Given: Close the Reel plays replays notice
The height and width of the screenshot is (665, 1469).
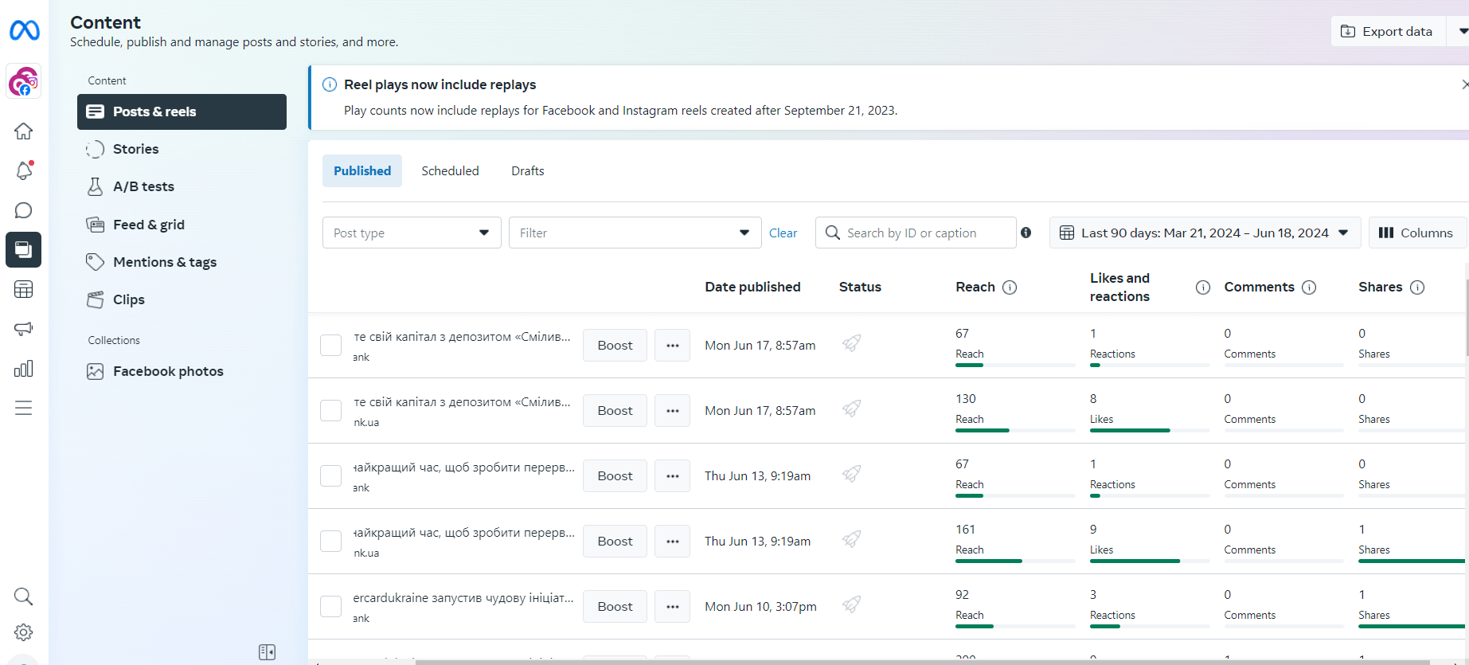Looking at the screenshot, I should point(1464,84).
